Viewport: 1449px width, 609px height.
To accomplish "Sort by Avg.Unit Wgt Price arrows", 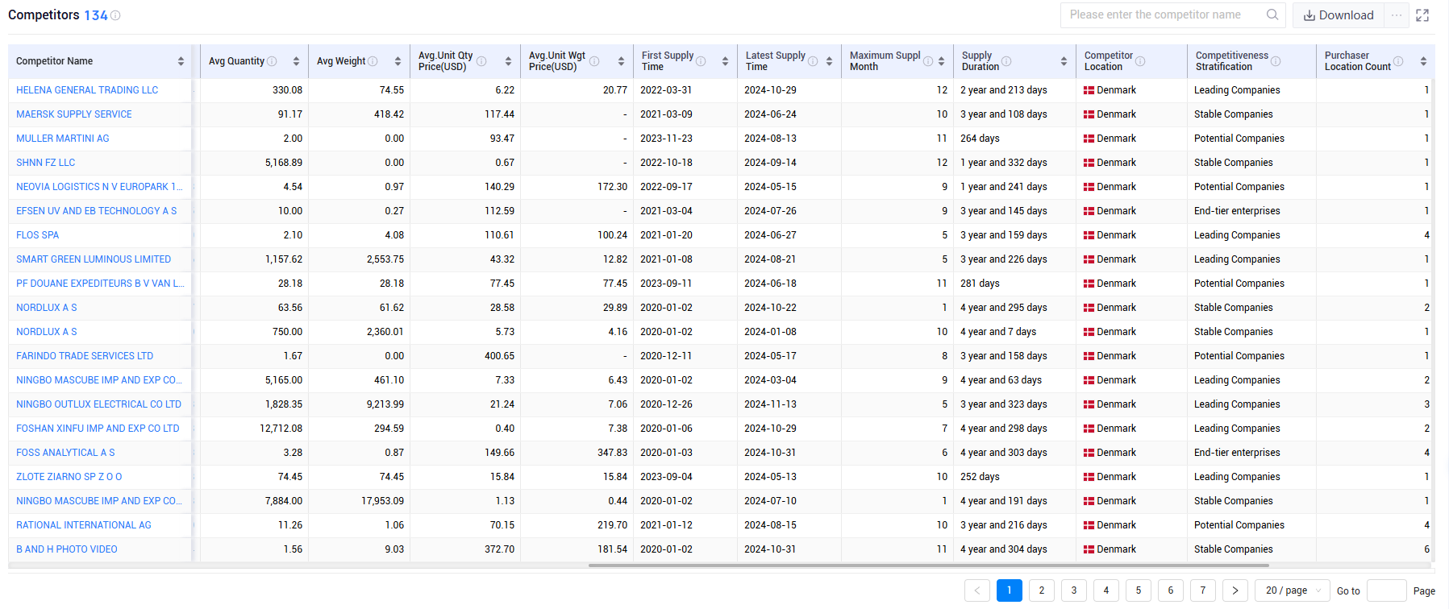I will pyautogui.click(x=621, y=61).
